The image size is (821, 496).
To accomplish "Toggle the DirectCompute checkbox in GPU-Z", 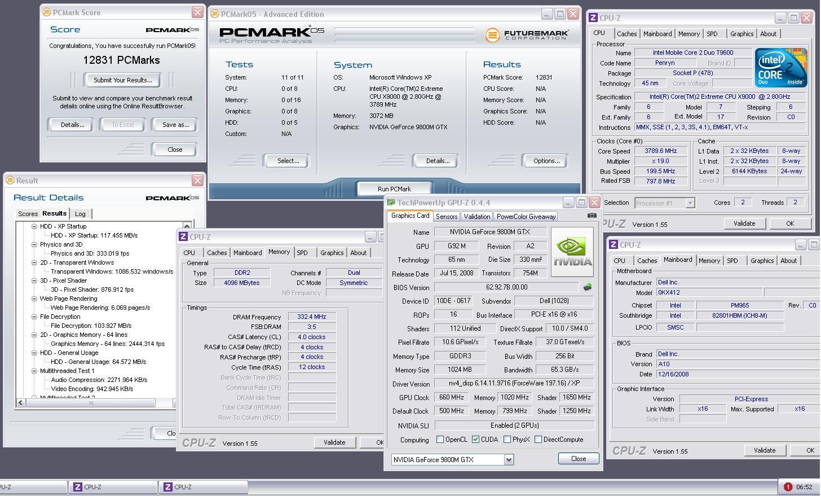I will point(538,440).
